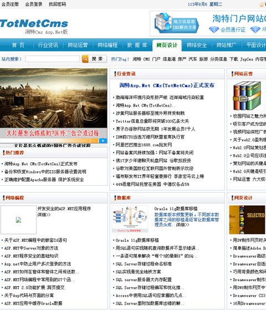This screenshot has width=266, height=310.
Task: Focus the 站内搜索 search input field
Action: [53, 59]
